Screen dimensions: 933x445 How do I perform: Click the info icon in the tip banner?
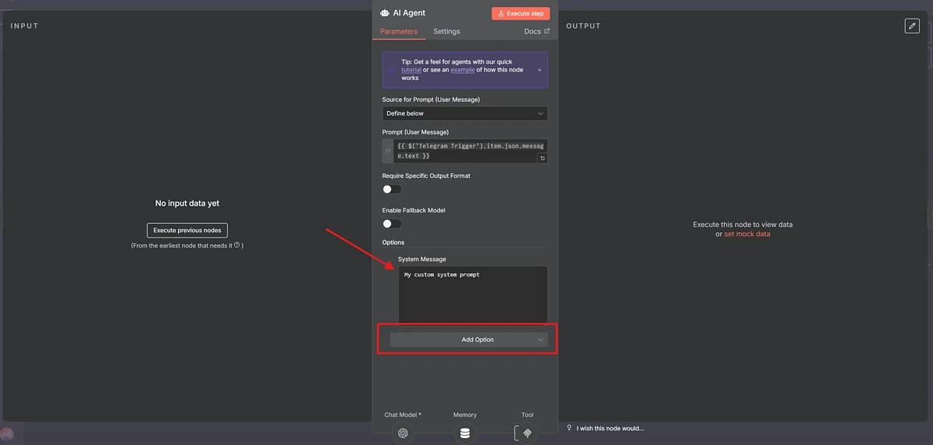392,70
